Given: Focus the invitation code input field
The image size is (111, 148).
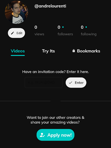Looking at the screenshot, I should pos(44,82).
